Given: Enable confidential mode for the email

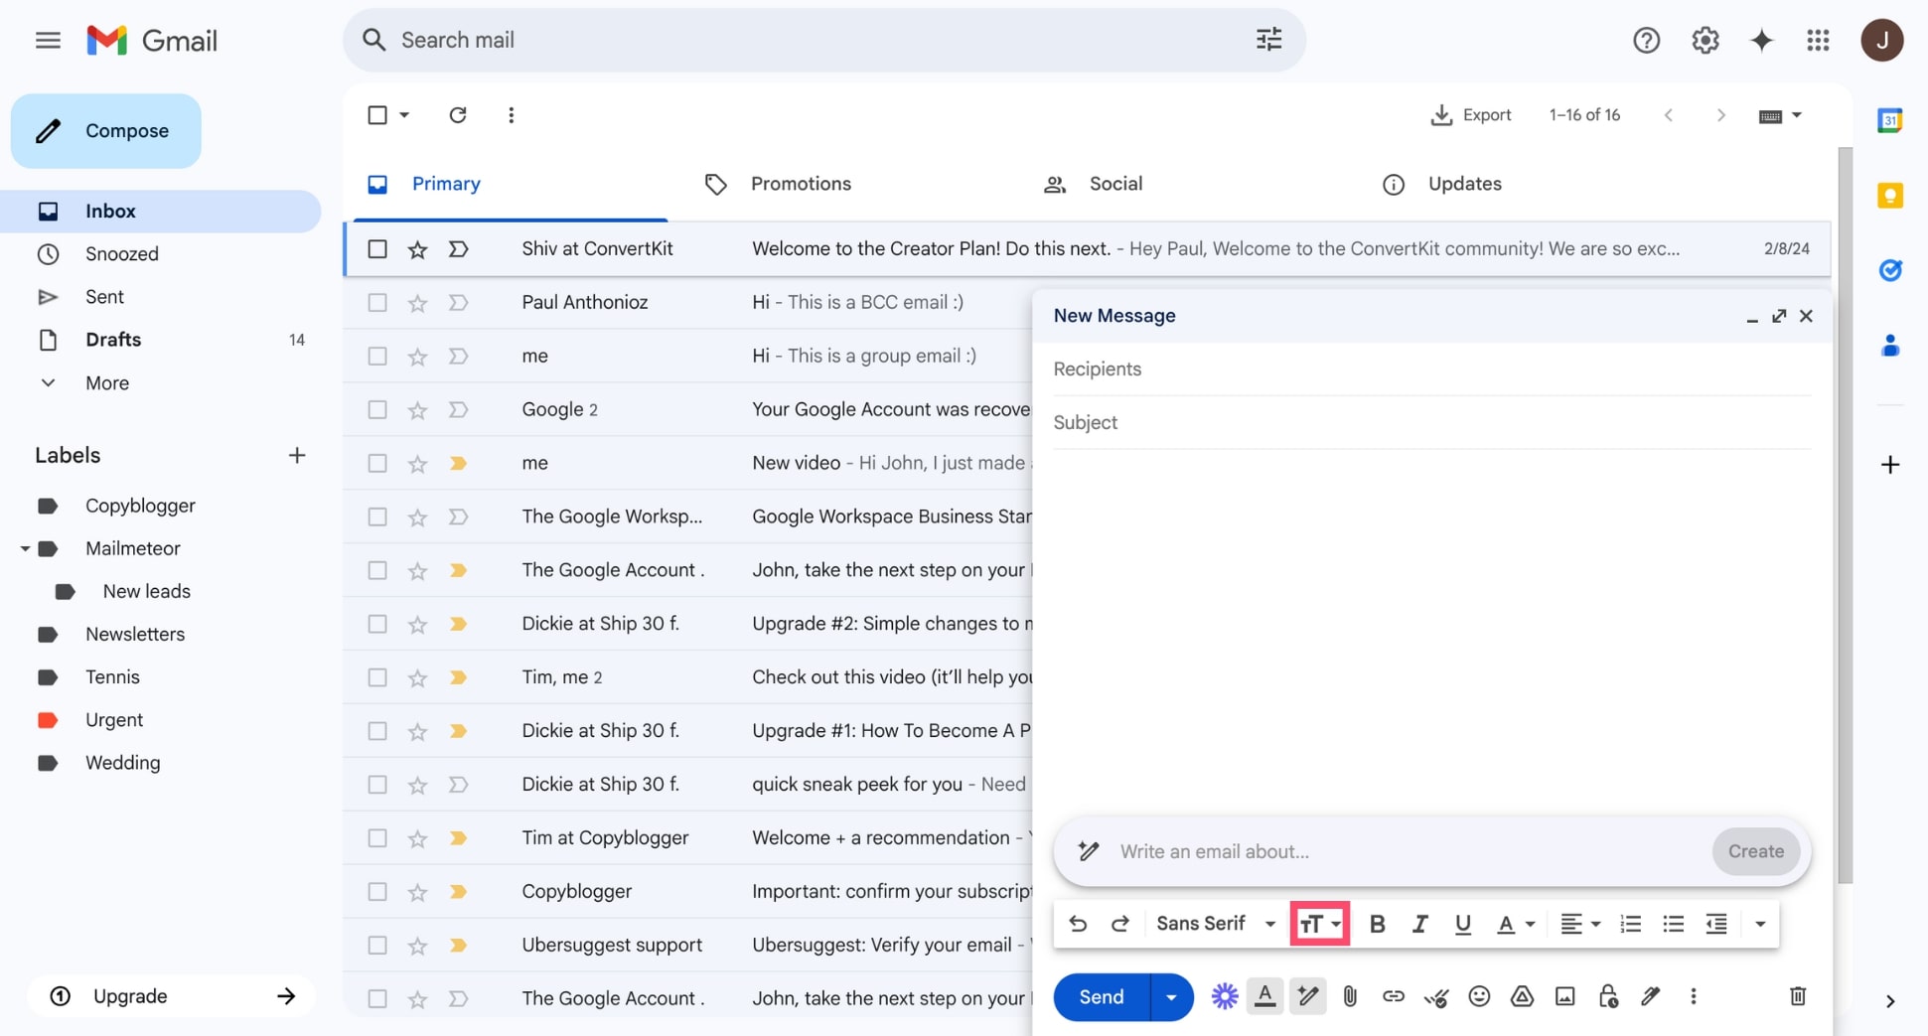Looking at the screenshot, I should point(1608,996).
